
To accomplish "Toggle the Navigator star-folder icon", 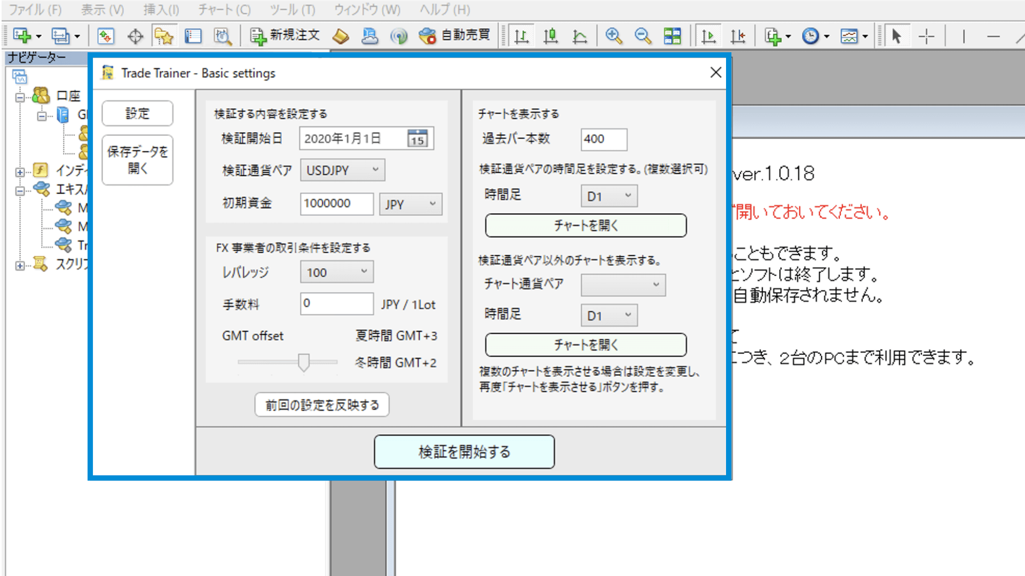I will coord(164,36).
